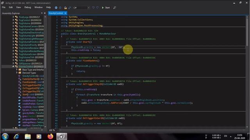Click the FadeUpStarNext method icon
This screenshot has width=250, height=140.
point(20,79)
